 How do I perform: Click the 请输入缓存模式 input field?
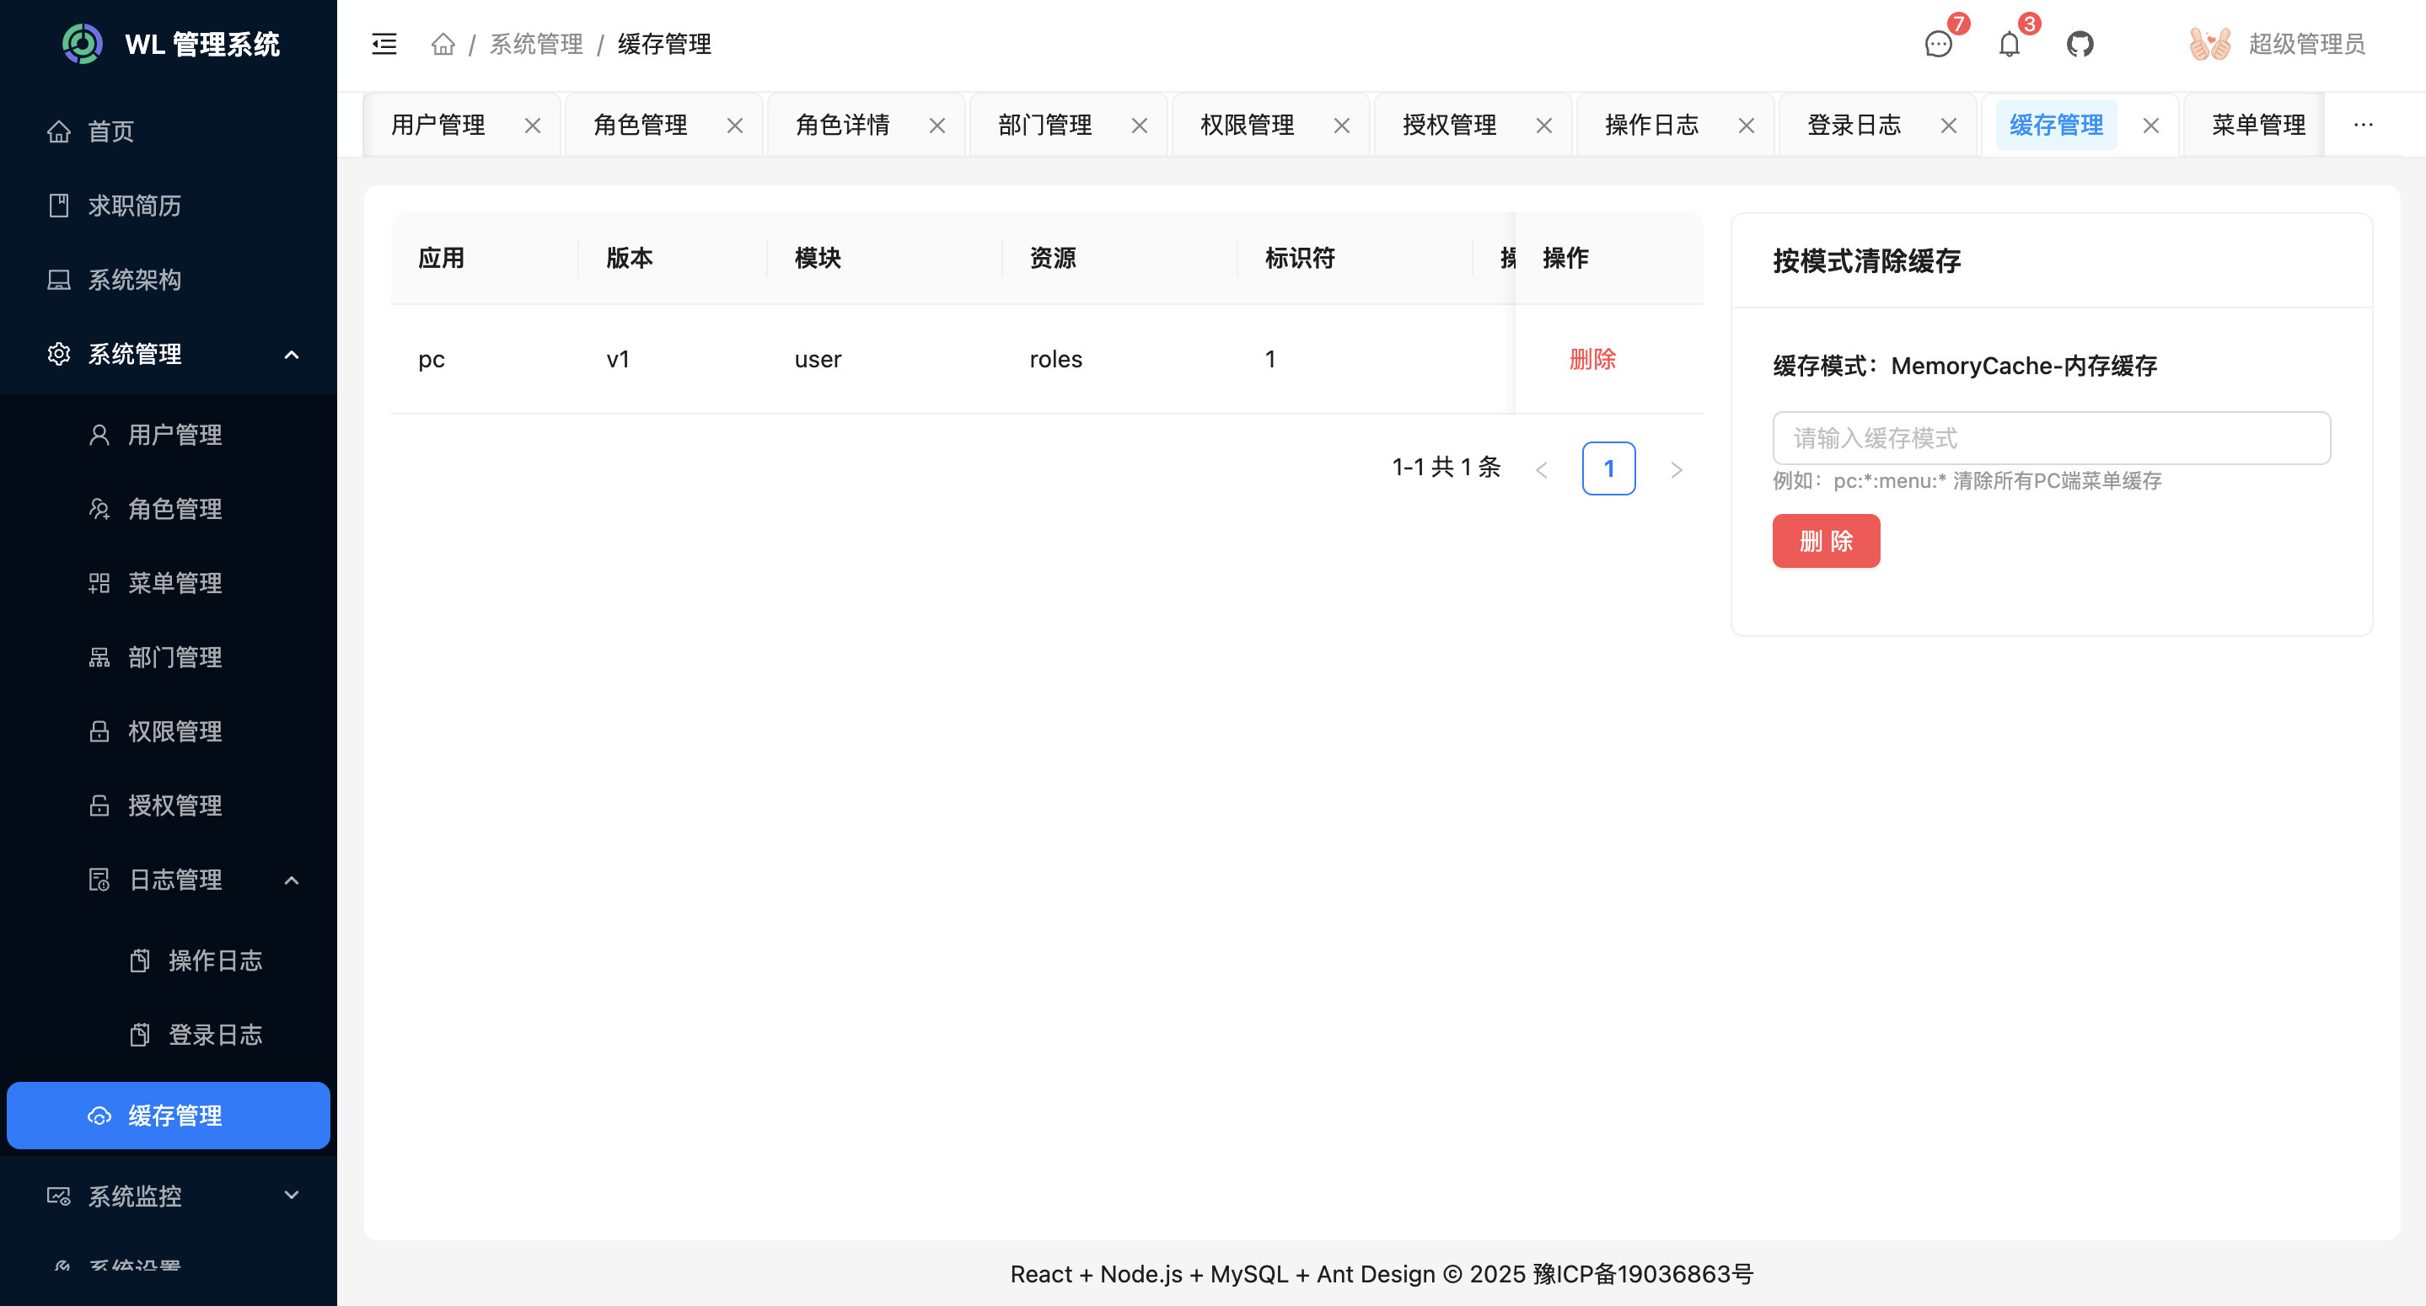pyautogui.click(x=2050, y=438)
